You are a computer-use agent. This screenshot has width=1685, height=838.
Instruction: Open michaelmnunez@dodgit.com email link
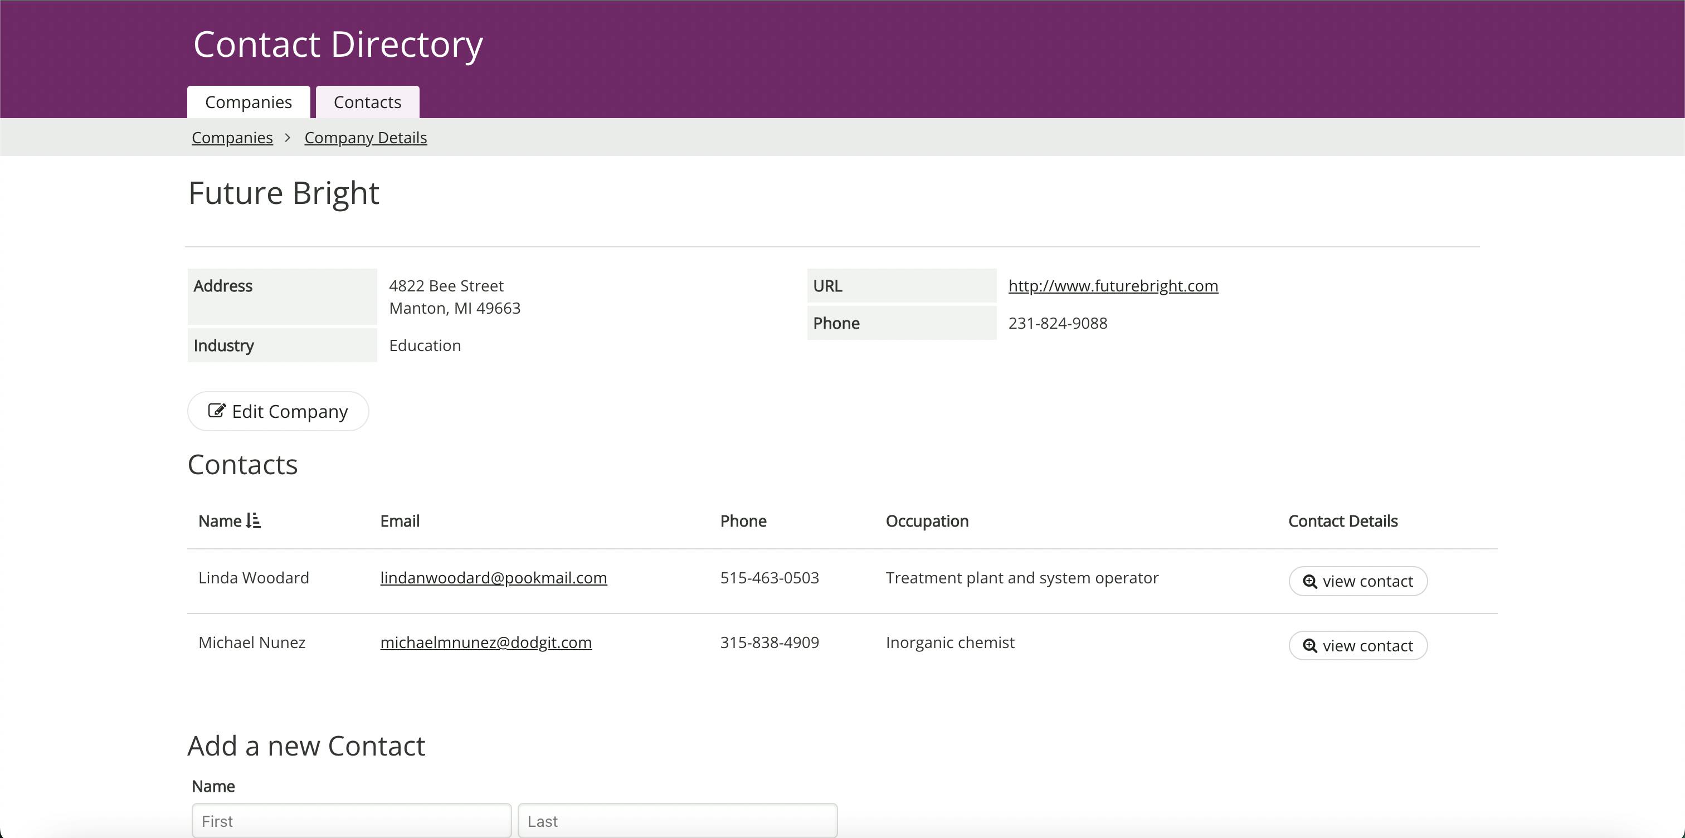click(486, 642)
